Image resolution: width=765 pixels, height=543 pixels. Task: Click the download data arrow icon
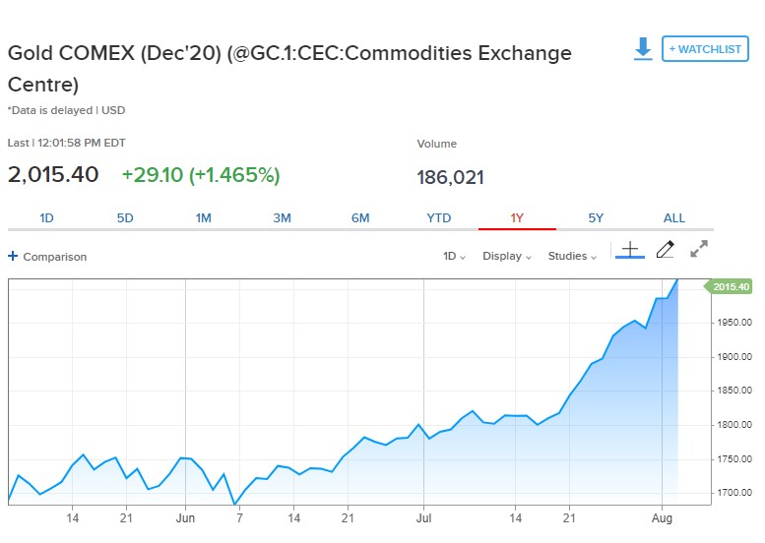point(643,49)
